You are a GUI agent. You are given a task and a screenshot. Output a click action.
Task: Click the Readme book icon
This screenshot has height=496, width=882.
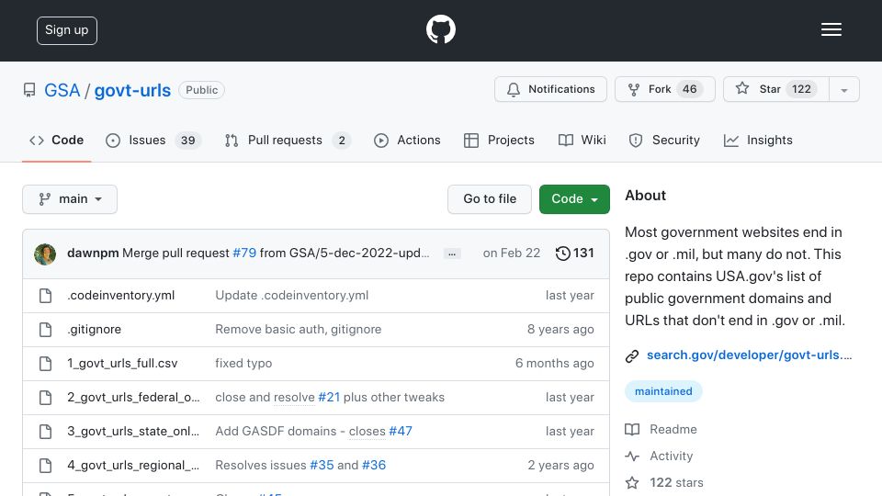tap(632, 430)
